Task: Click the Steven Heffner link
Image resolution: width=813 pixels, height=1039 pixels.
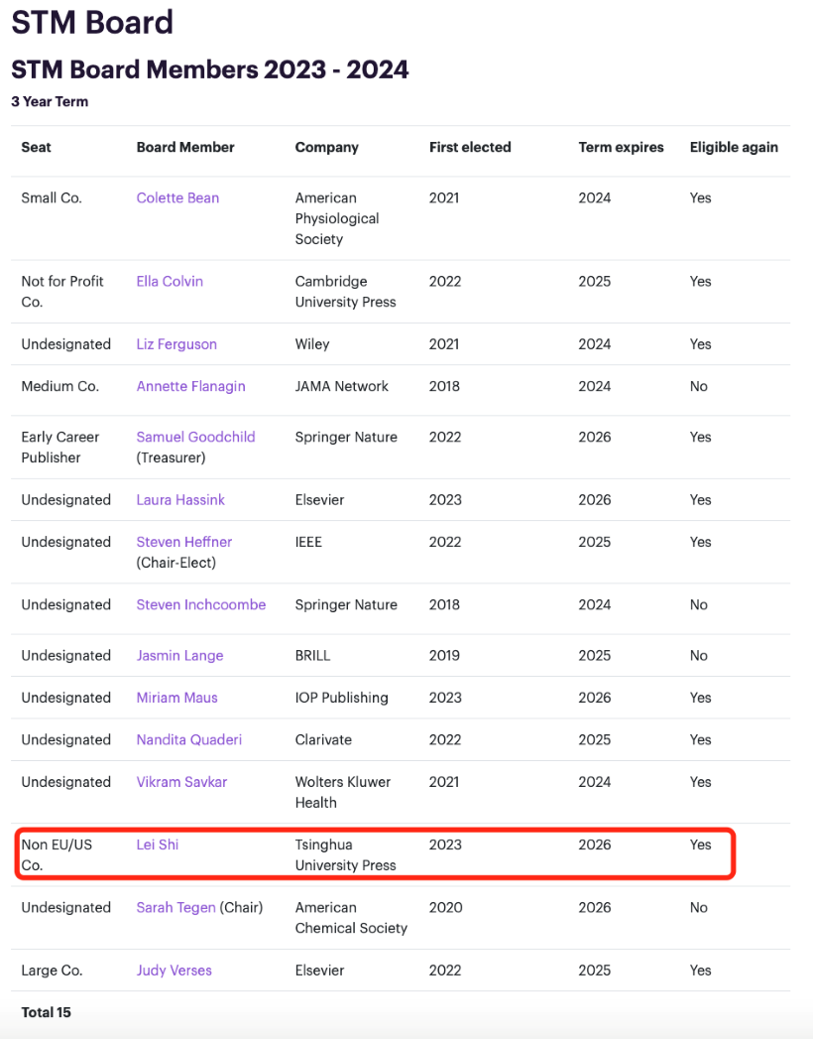Action: 184,542
